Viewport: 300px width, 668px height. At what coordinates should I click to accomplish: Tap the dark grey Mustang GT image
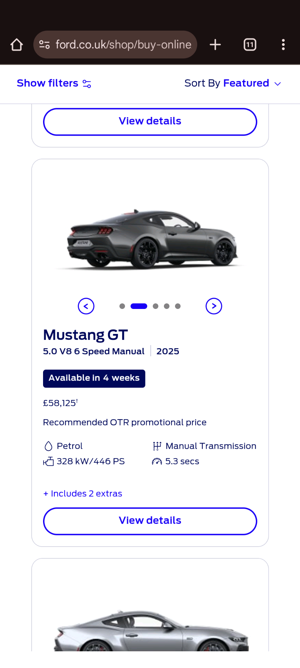[150, 238]
